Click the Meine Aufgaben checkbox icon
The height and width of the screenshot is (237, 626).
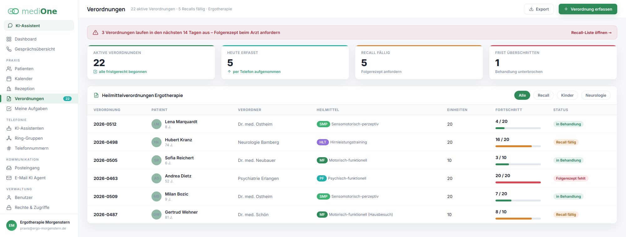(9, 109)
